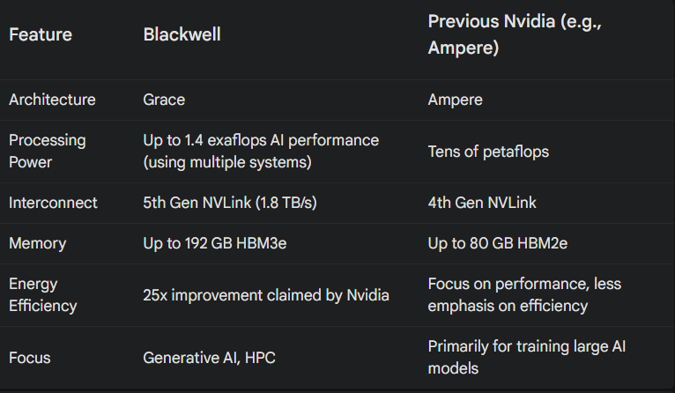The width and height of the screenshot is (675, 393).
Task: Click the Ampere cell in the Architecture row
Action: point(456,100)
